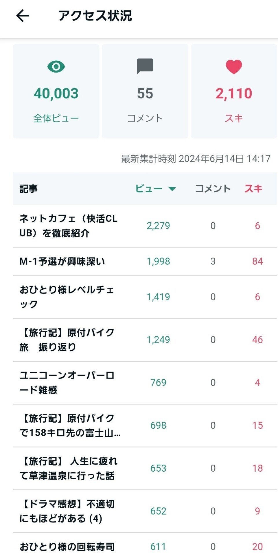
Task: Open the 不適切にもほどがある (4) article
Action: point(67,511)
